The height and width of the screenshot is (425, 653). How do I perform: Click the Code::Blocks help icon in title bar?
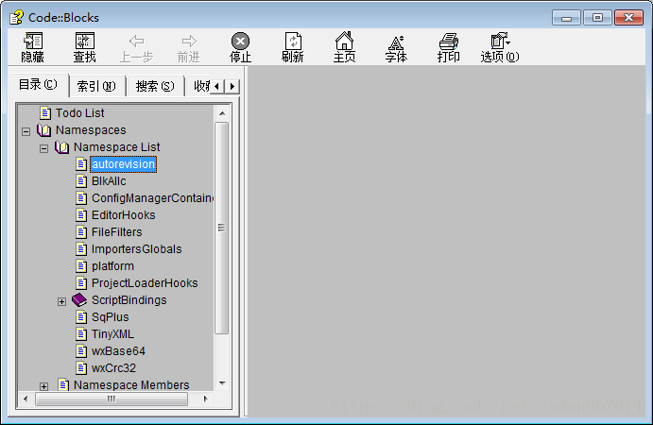[x=17, y=18]
